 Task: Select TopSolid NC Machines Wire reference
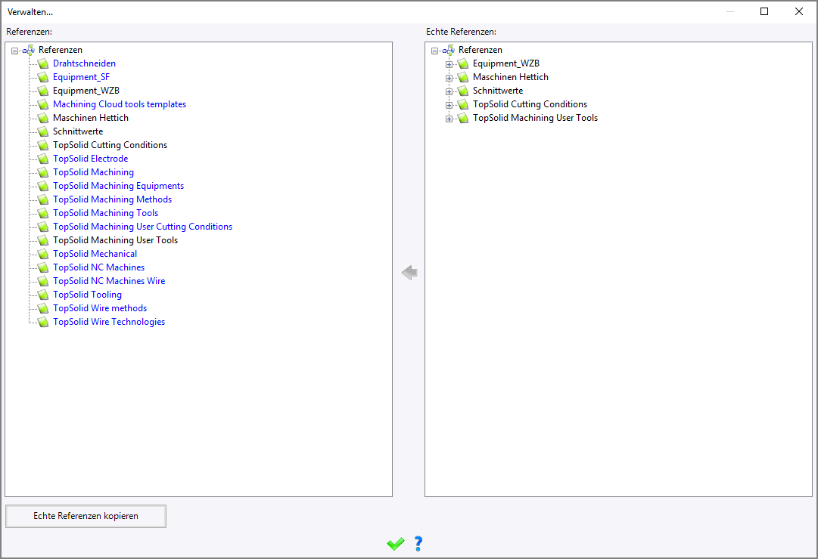click(109, 281)
